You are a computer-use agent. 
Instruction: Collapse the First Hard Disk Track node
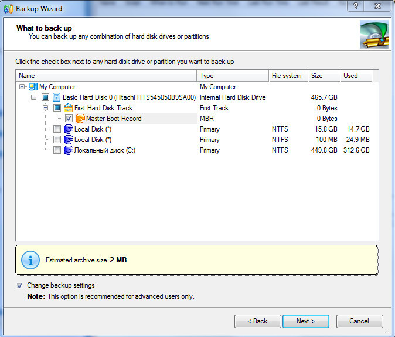(x=46, y=108)
